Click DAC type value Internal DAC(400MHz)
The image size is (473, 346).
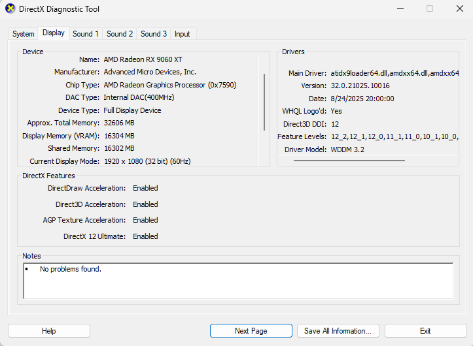click(x=139, y=97)
